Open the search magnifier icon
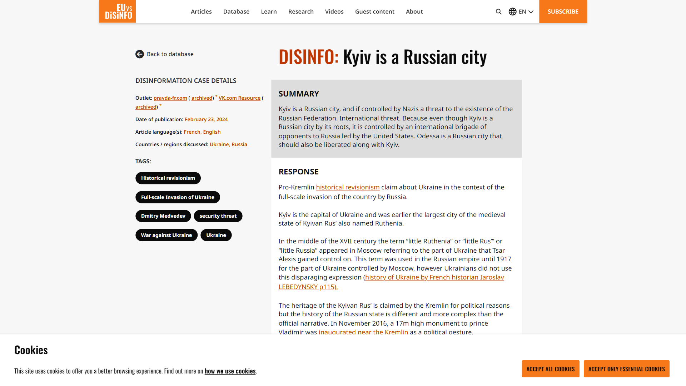Viewport: 686px width, 386px height. 498,11
